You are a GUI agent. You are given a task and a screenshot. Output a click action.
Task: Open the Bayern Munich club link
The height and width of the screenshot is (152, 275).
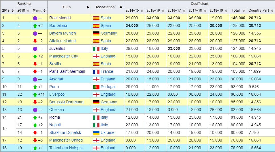[63, 33]
